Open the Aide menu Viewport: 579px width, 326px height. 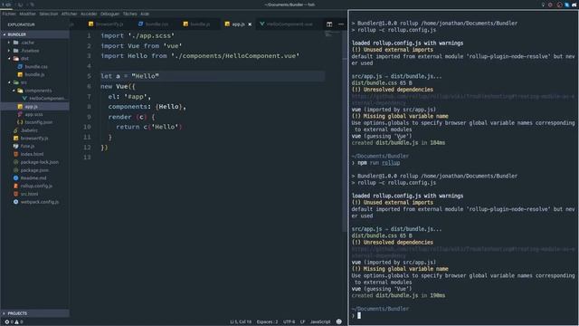145,14
